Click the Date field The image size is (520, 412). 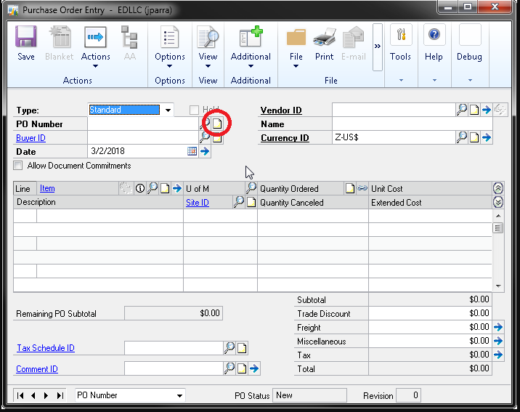(137, 151)
